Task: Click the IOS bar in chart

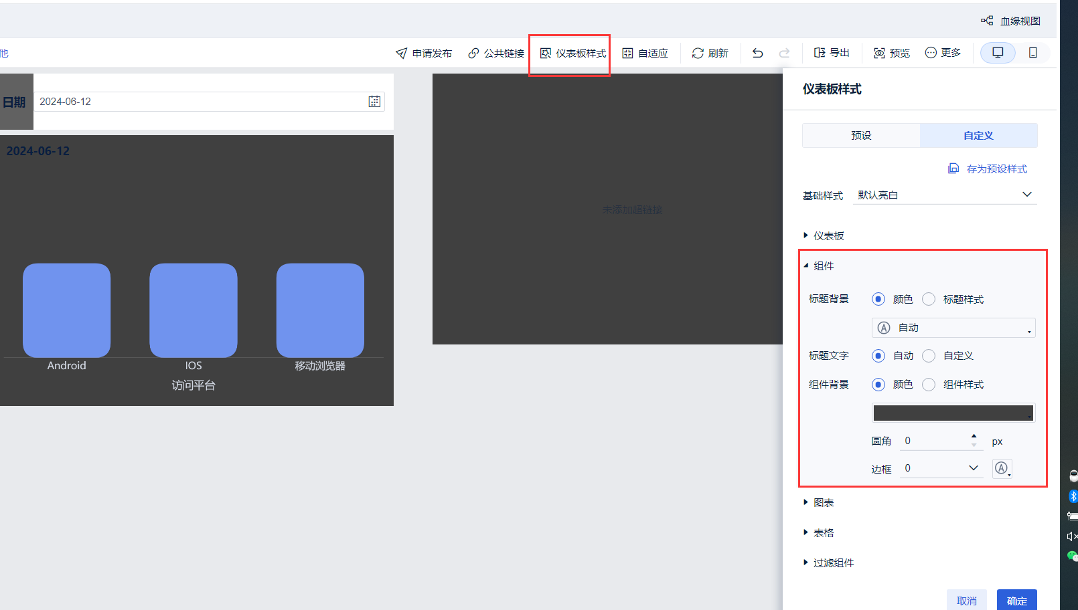Action: coord(194,310)
